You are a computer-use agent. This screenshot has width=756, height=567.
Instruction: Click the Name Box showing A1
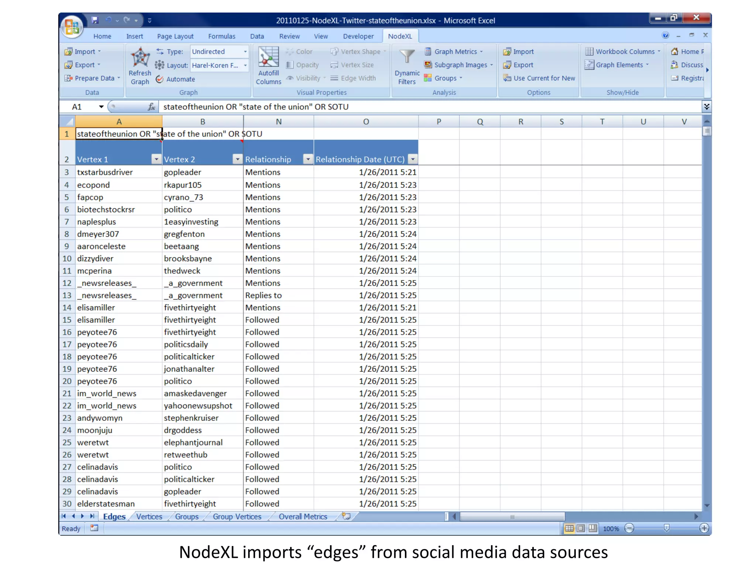[x=79, y=107]
